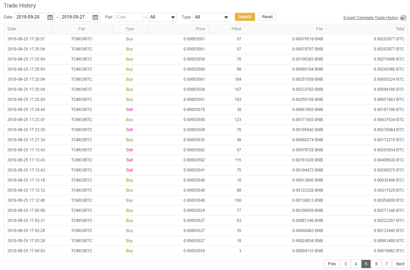The image size is (410, 270).
Task: Click the Trade History heading
Action: coord(20,6)
